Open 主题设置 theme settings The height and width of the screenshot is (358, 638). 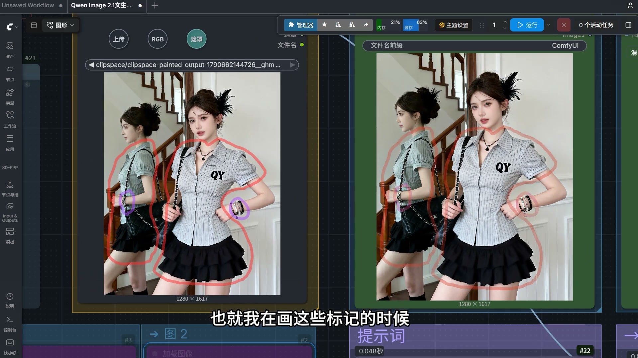coord(454,25)
